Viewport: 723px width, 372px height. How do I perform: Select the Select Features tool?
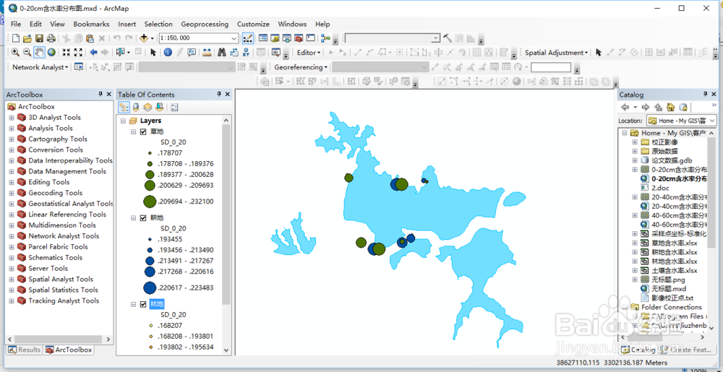[121, 53]
